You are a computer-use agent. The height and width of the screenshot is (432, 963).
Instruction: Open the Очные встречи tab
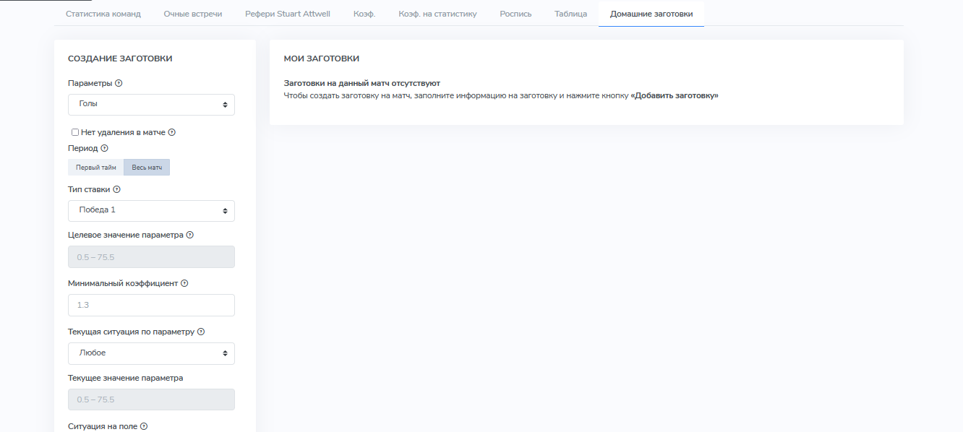point(193,14)
